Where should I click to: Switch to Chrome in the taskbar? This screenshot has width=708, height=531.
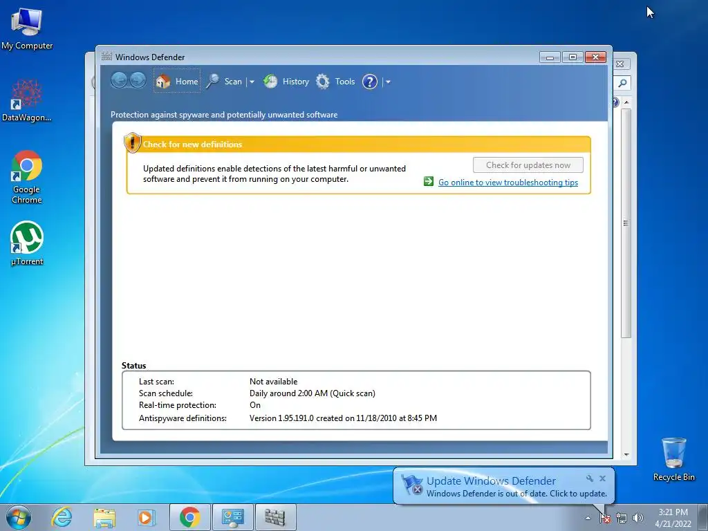click(189, 517)
